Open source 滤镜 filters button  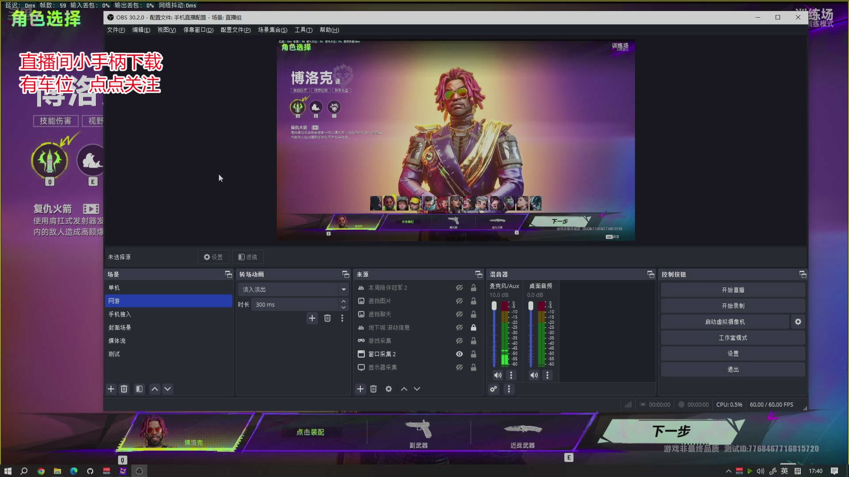tap(248, 257)
